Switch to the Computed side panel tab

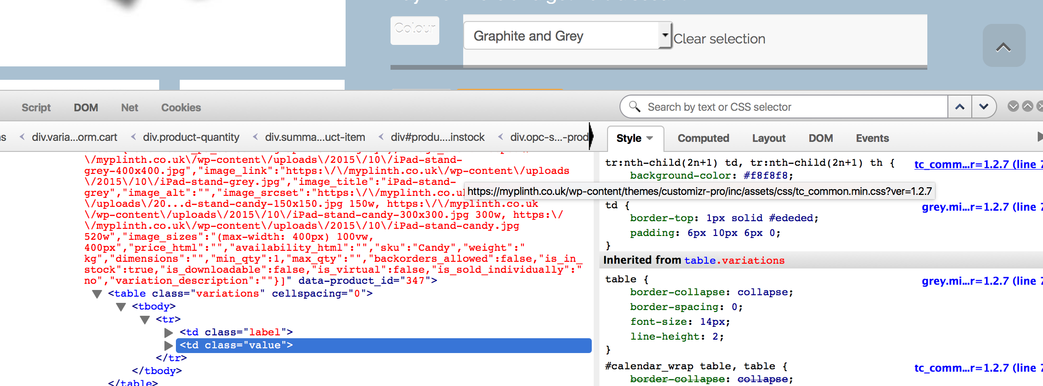click(x=703, y=138)
